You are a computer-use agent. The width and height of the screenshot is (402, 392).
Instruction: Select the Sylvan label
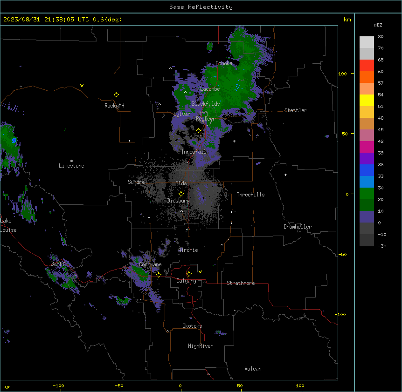tap(182, 114)
